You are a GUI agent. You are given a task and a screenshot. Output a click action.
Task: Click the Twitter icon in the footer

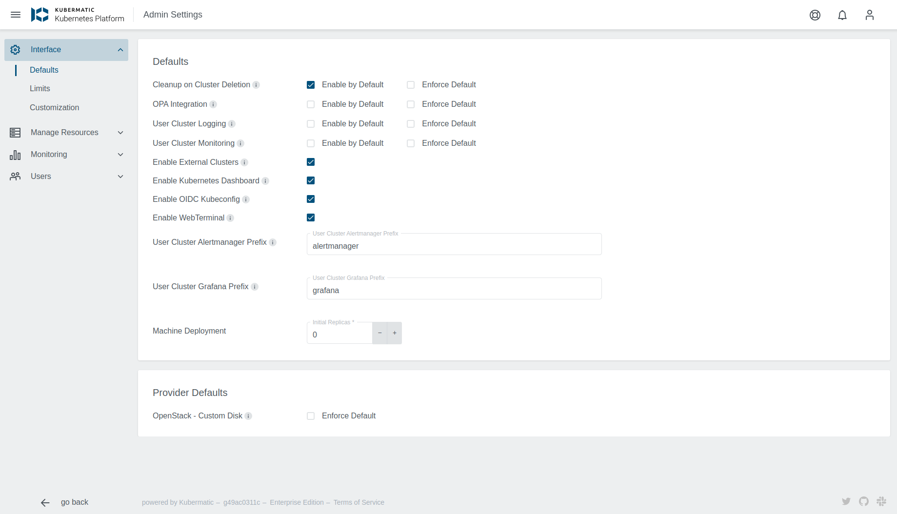pyautogui.click(x=846, y=501)
